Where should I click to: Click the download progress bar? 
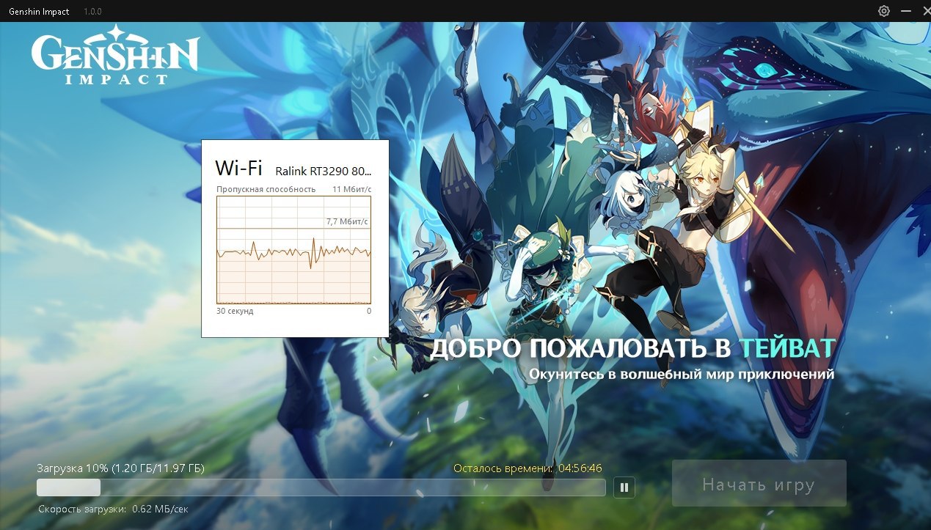[x=321, y=487]
